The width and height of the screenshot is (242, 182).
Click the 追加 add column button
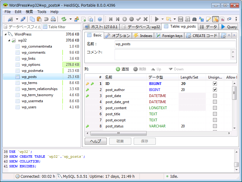click(x=123, y=69)
